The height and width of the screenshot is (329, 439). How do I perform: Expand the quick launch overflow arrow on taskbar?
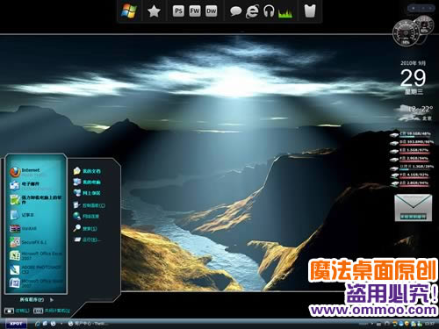click(x=61, y=324)
